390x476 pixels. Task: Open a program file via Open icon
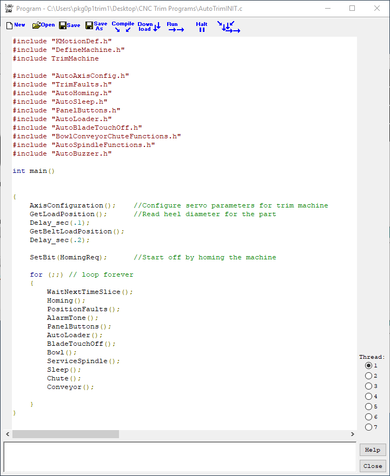click(43, 25)
